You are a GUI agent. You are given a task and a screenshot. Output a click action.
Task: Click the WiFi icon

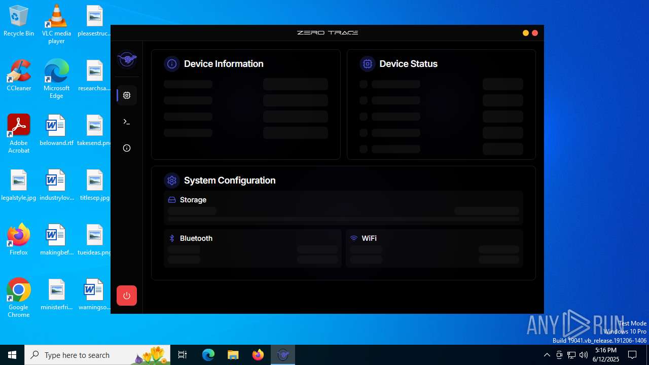tap(354, 238)
